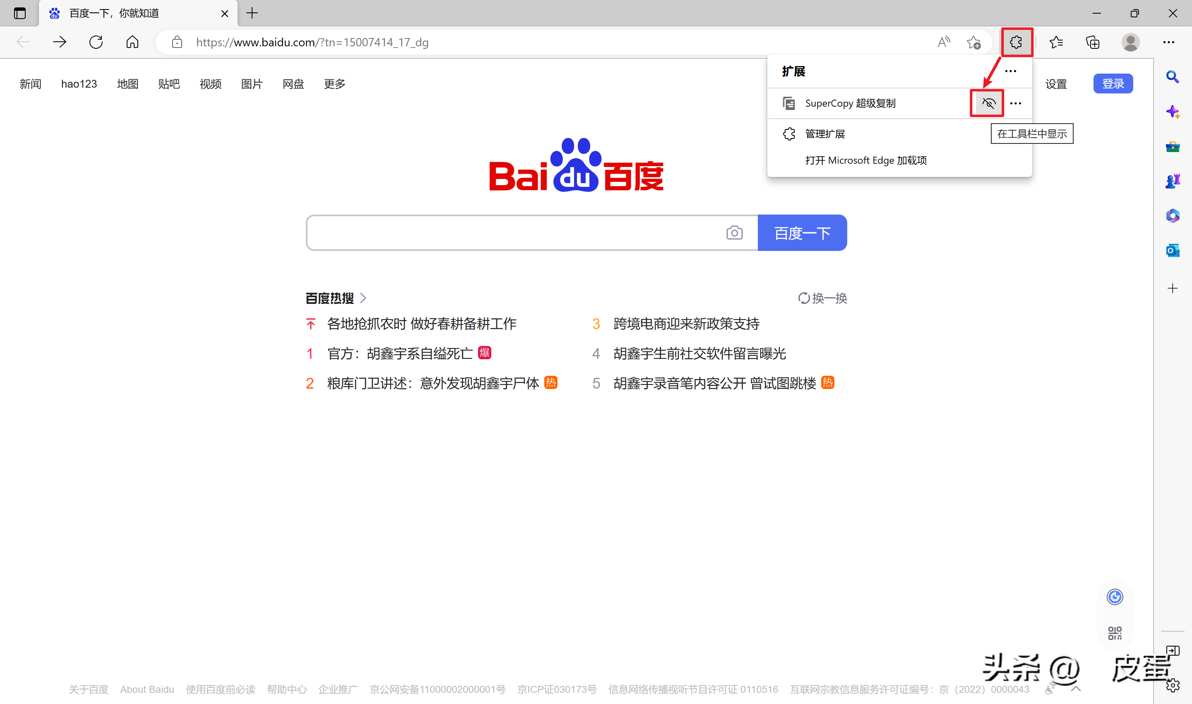Expand the 更多 menu
This screenshot has height=704, width=1192.
334,84
